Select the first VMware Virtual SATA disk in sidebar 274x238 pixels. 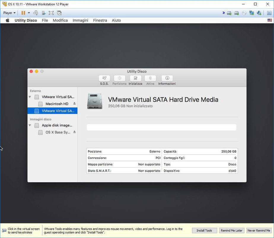(x=52, y=97)
